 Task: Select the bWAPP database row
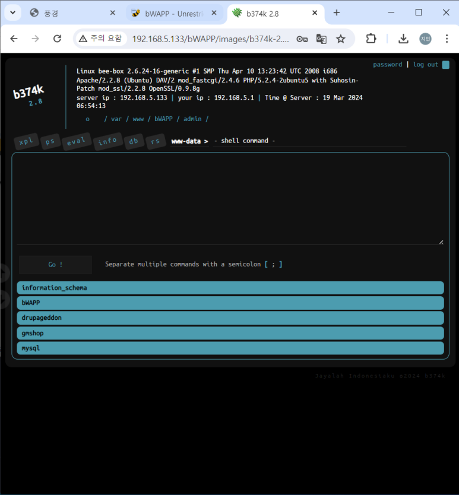coord(230,303)
